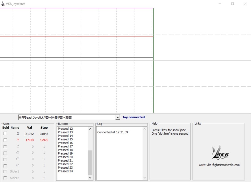Screen dimensions: 251x182
Task: Select 'Pressed 24' in Buttons list
Action: 65,171
